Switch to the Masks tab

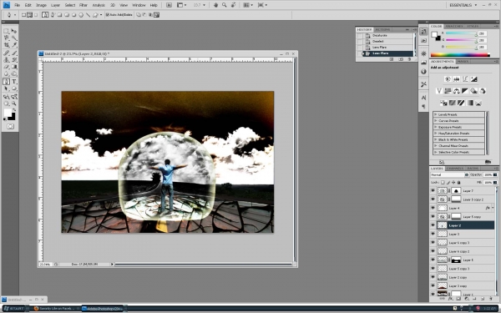click(463, 61)
